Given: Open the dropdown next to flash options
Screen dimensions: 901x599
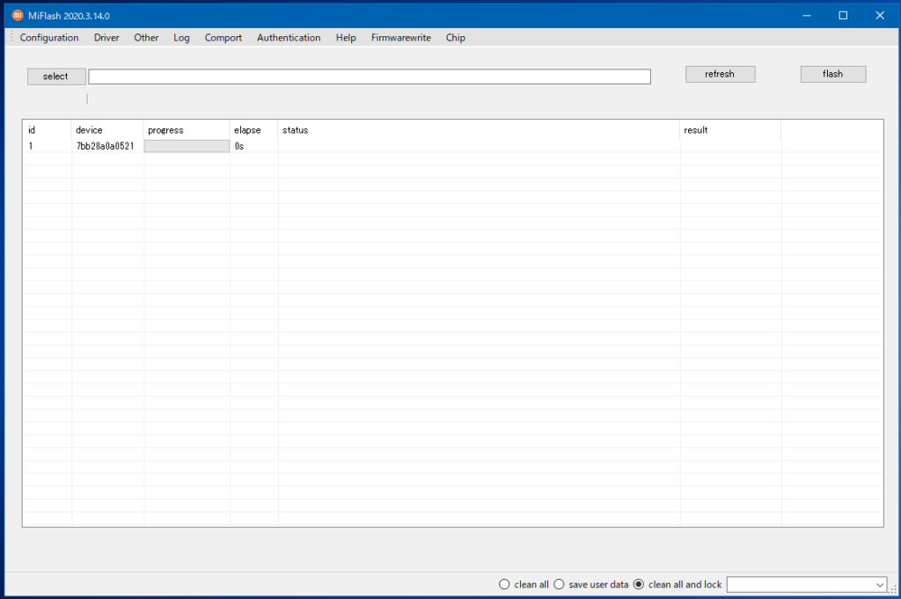Looking at the screenshot, I should click(880, 584).
